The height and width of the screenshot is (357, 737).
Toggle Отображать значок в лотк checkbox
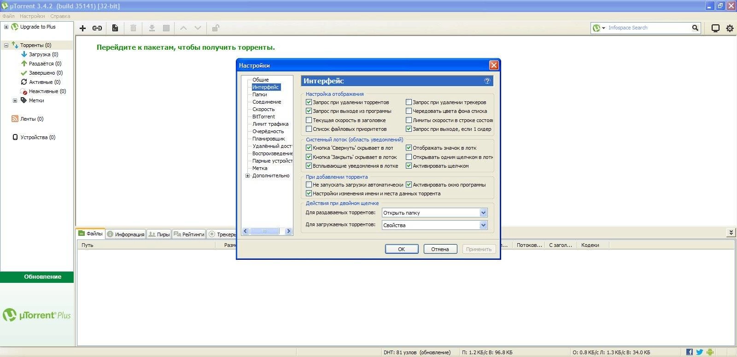409,148
